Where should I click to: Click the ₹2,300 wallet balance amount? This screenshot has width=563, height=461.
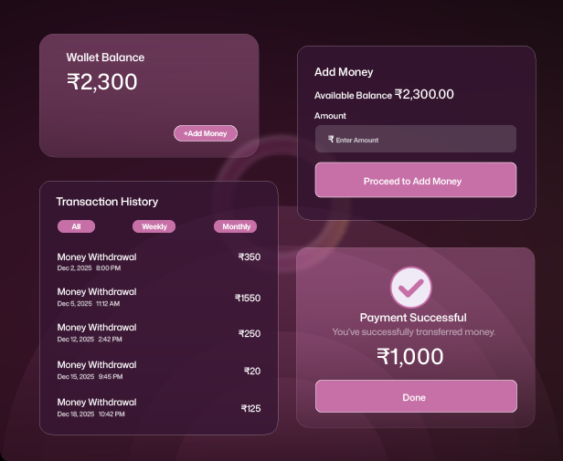point(101,82)
